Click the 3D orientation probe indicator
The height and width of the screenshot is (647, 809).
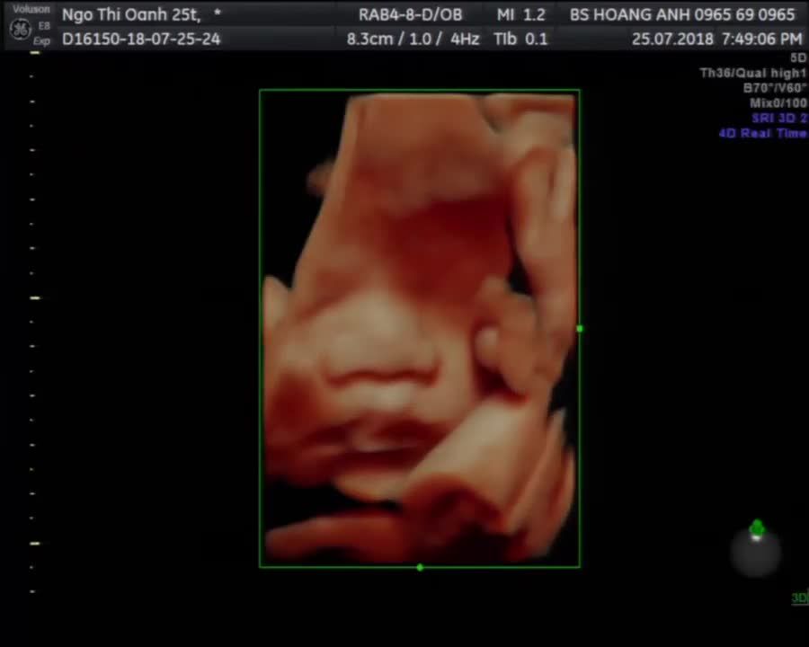pos(756,547)
